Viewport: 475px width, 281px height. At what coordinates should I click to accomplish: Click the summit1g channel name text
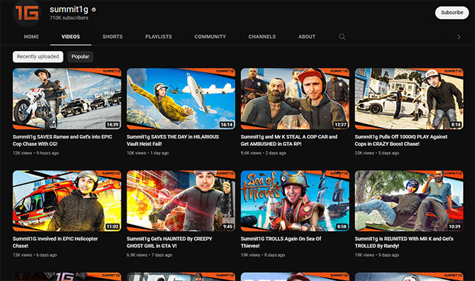coord(69,9)
